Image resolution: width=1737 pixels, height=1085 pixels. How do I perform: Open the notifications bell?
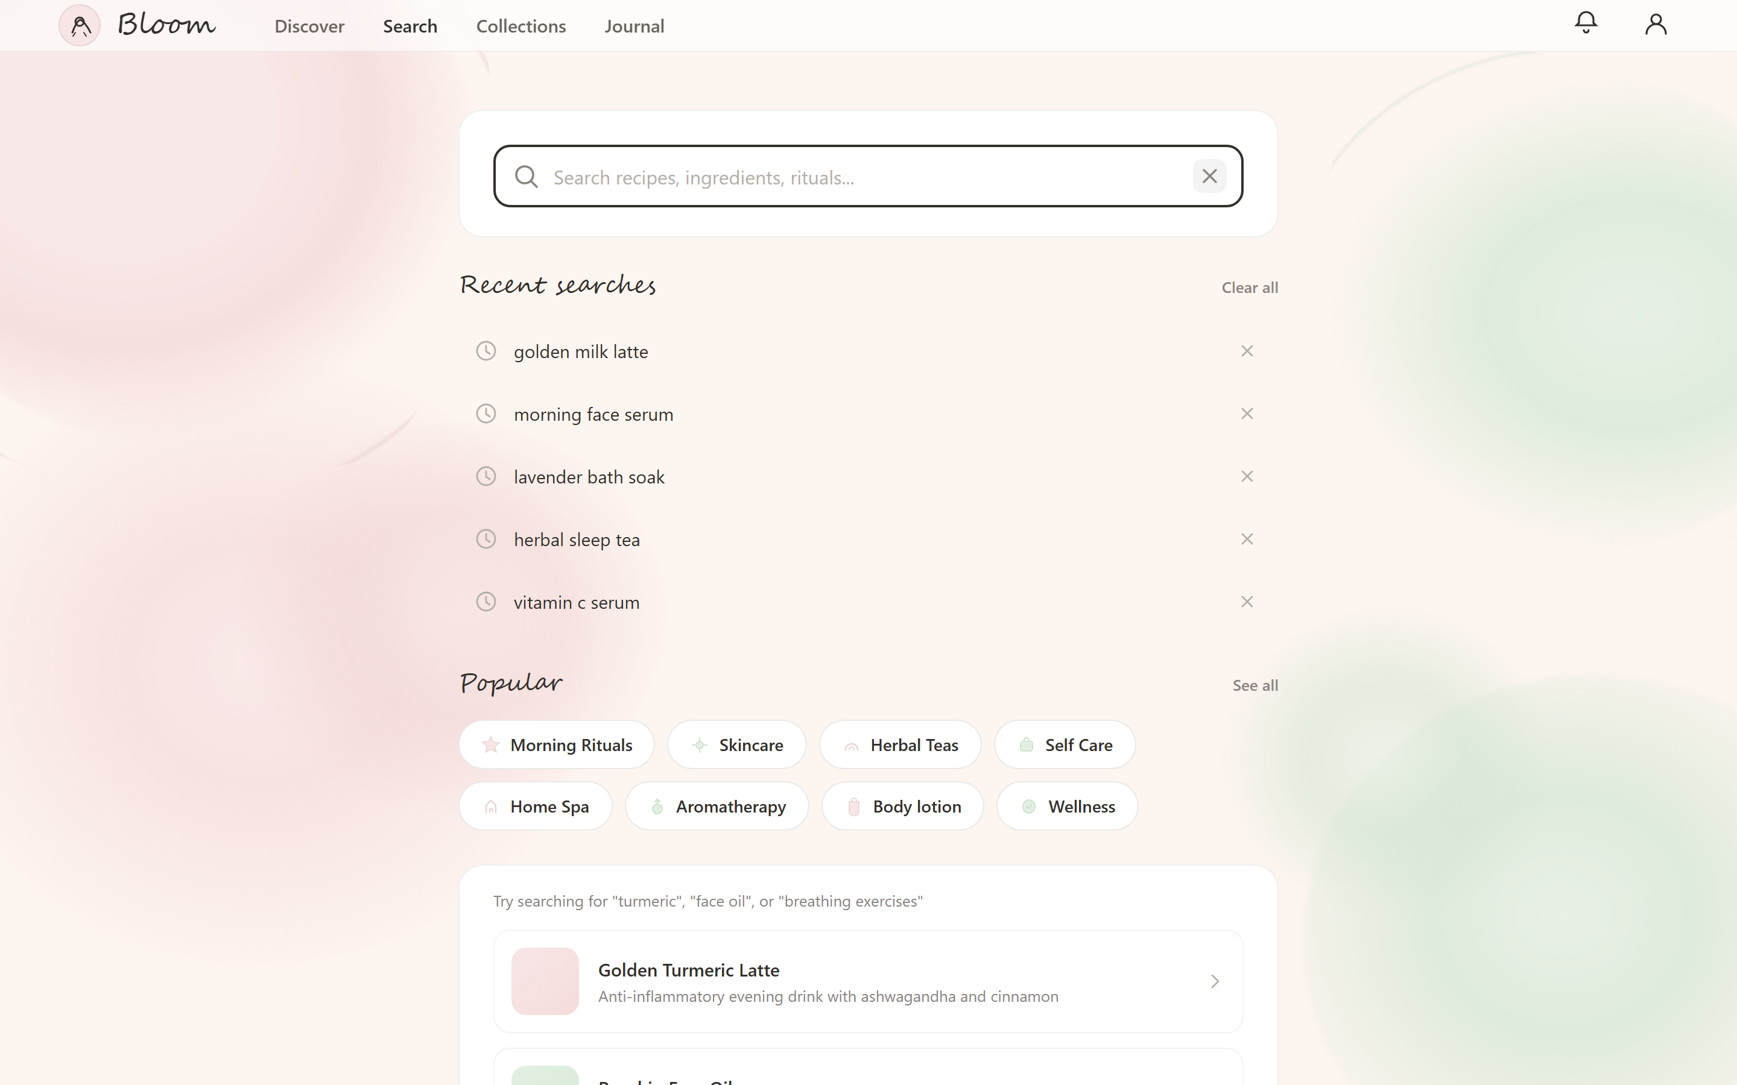(1586, 23)
